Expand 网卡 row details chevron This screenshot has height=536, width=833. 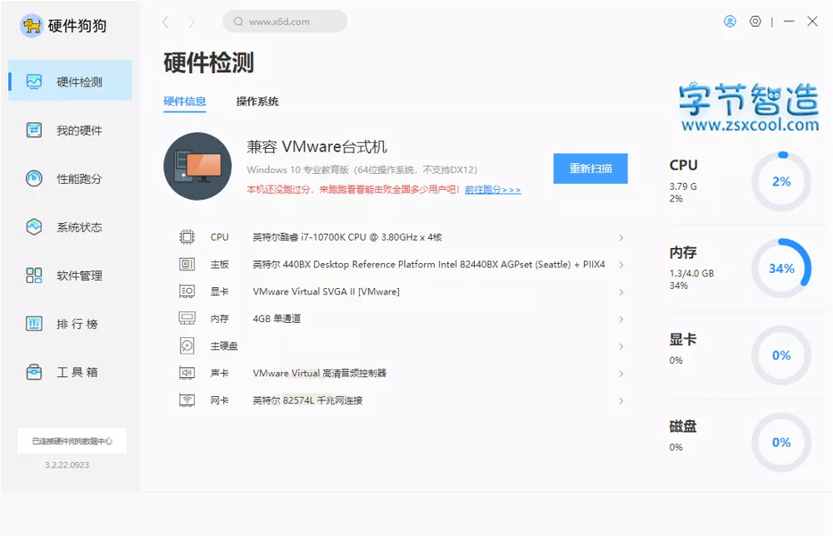(x=621, y=400)
